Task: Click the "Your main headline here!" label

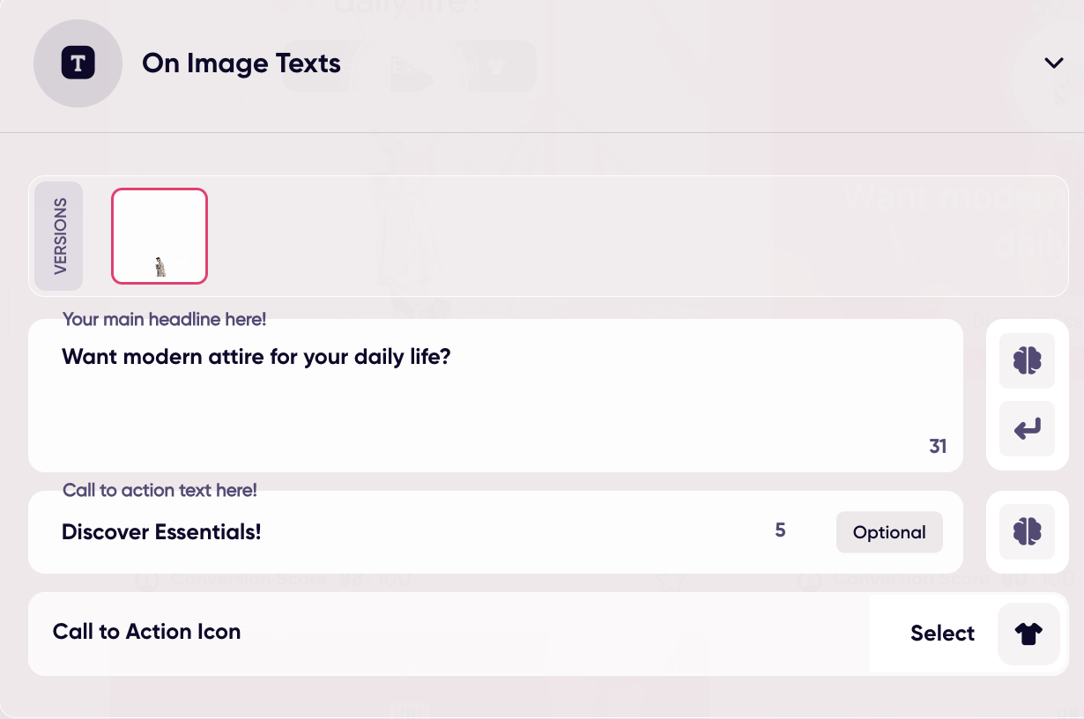Action: click(x=164, y=319)
